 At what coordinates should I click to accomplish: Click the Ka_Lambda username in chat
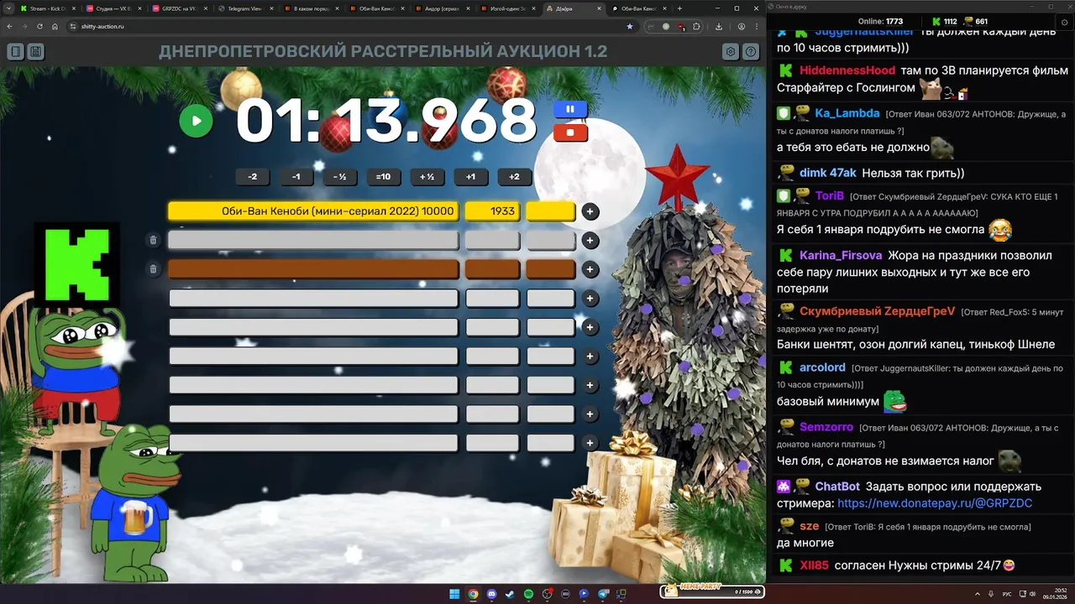(847, 113)
